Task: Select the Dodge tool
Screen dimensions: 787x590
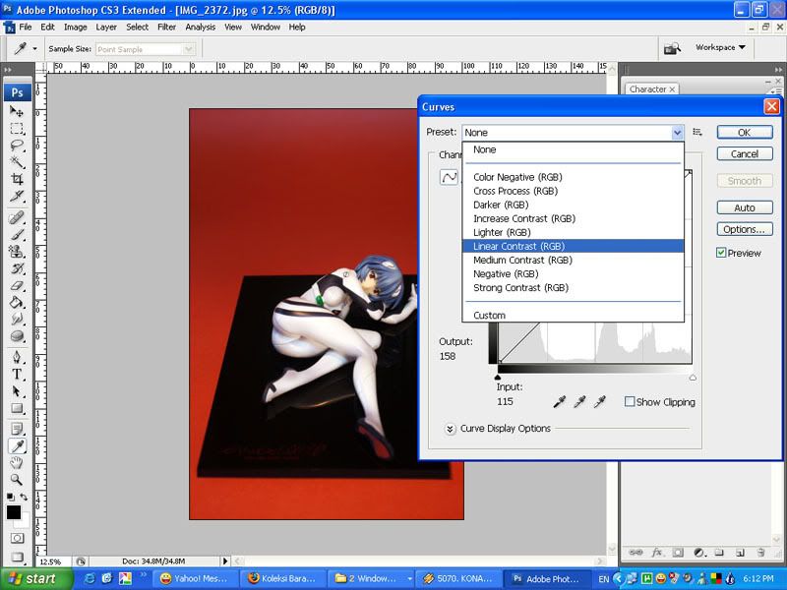Action: [x=17, y=335]
